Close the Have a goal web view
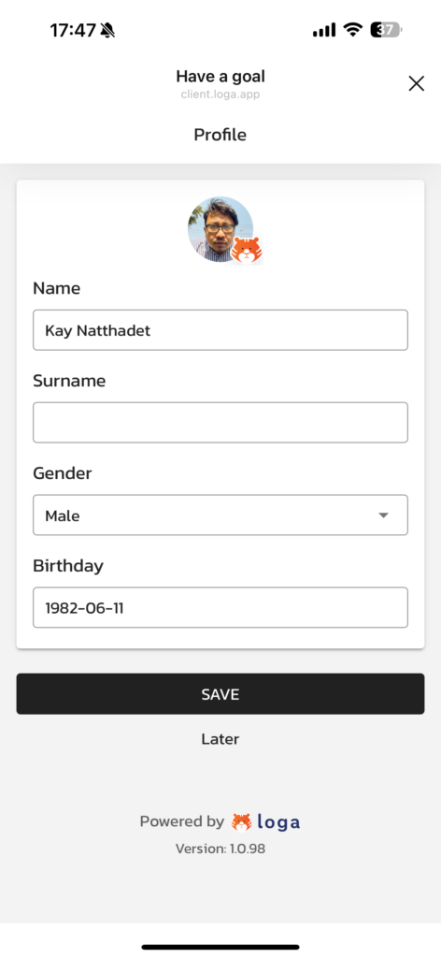Image resolution: width=441 pixels, height=958 pixels. coord(416,83)
